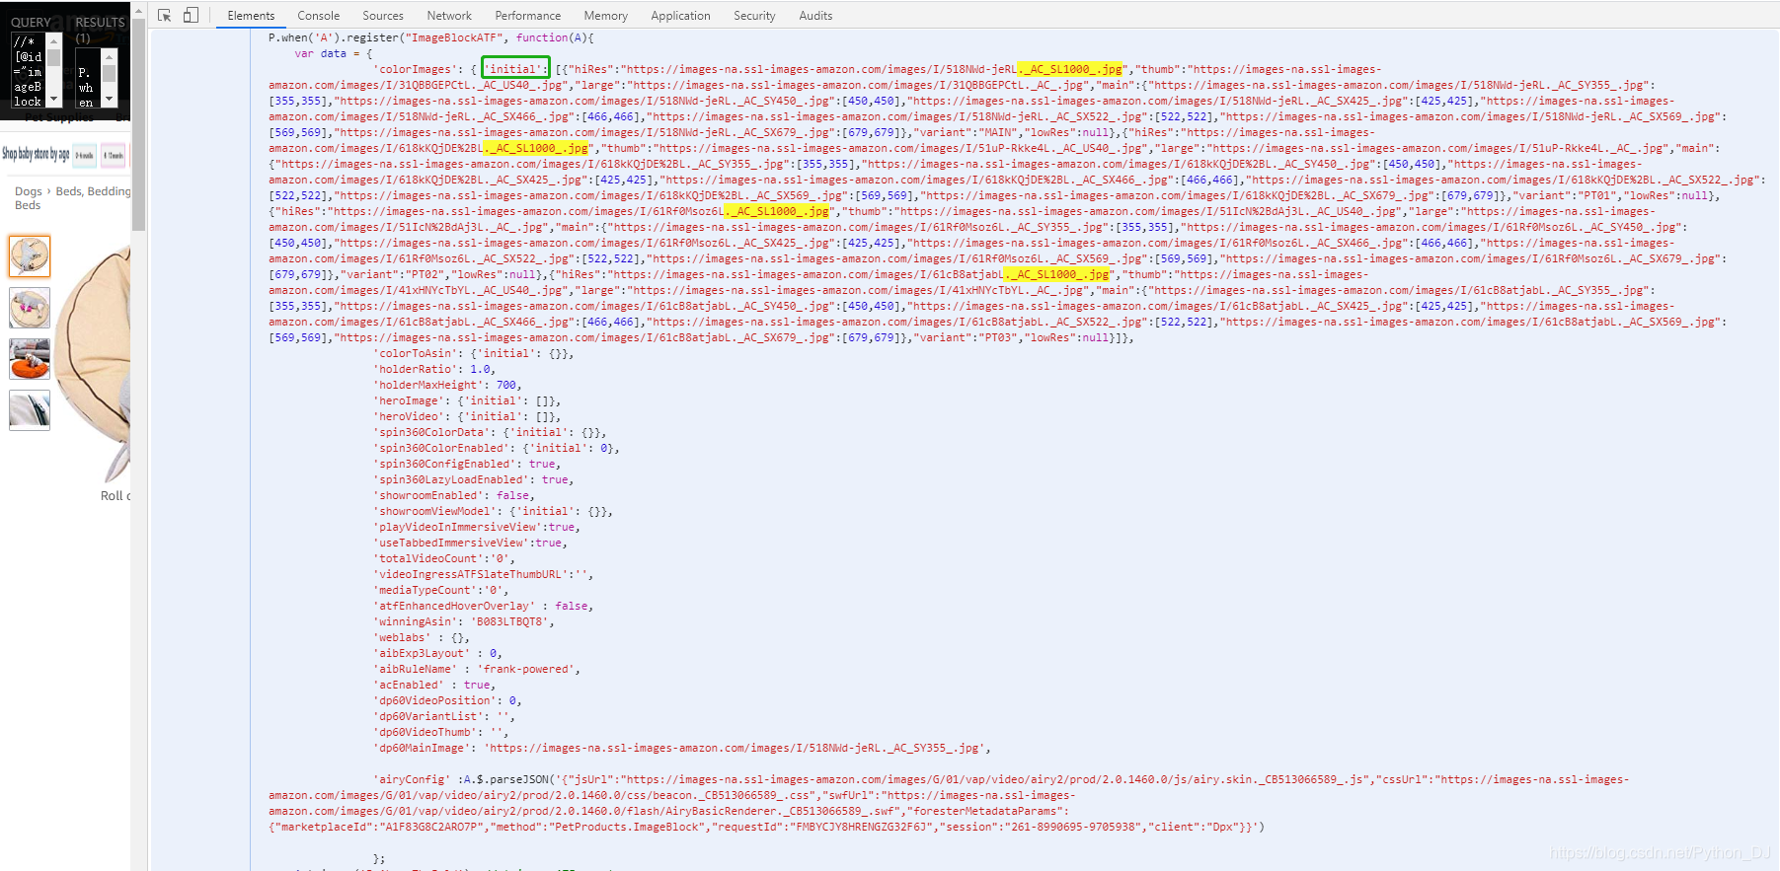This screenshot has height=871, width=1780.
Task: Click the 'heroVideo' code line
Action: coord(467,416)
